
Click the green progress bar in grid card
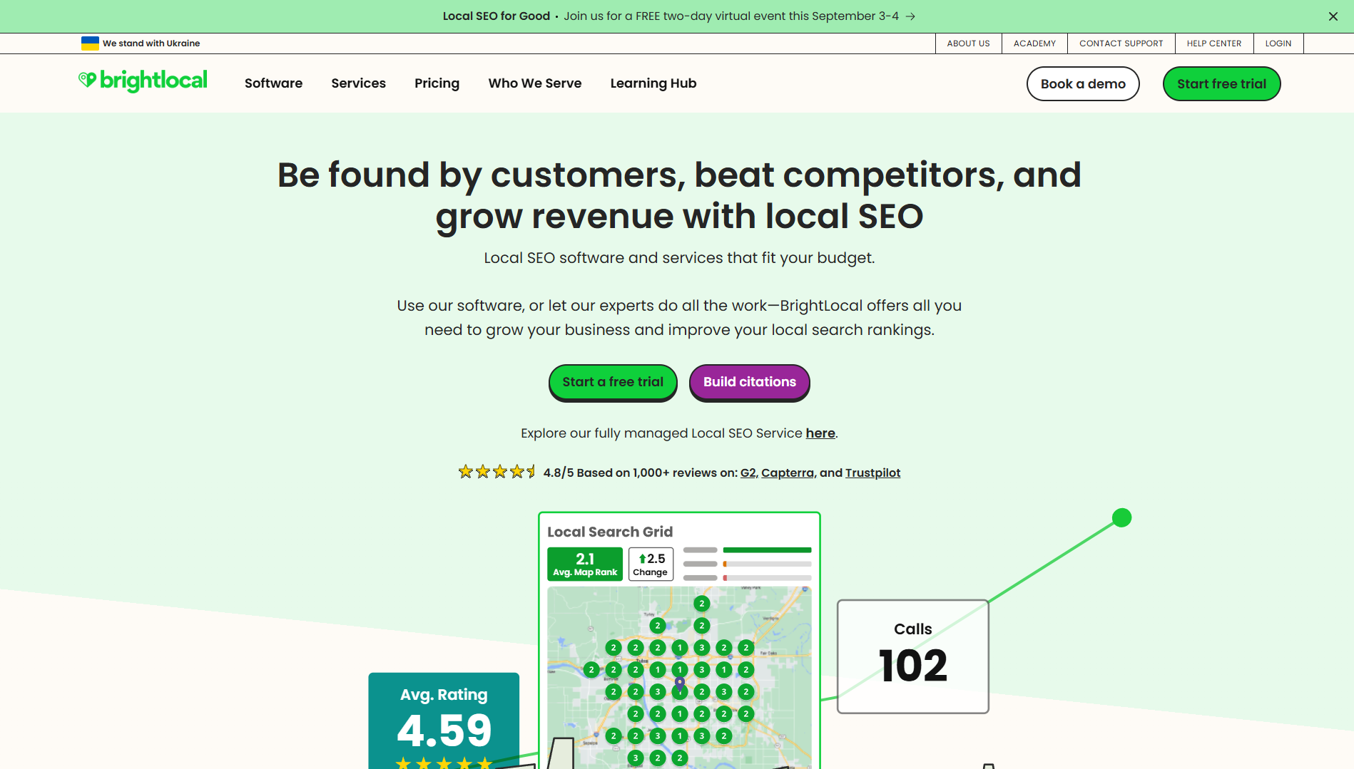tap(767, 550)
